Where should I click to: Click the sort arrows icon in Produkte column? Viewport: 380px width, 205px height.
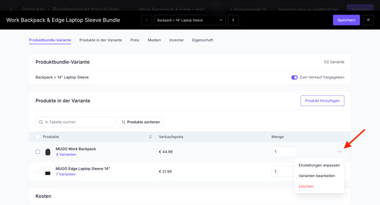150,137
